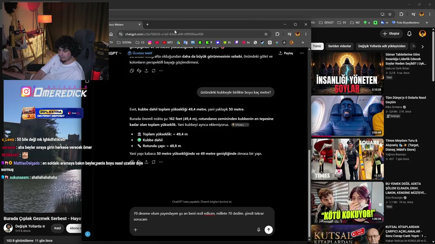Add an attachment with the plus icon

(x=135, y=230)
